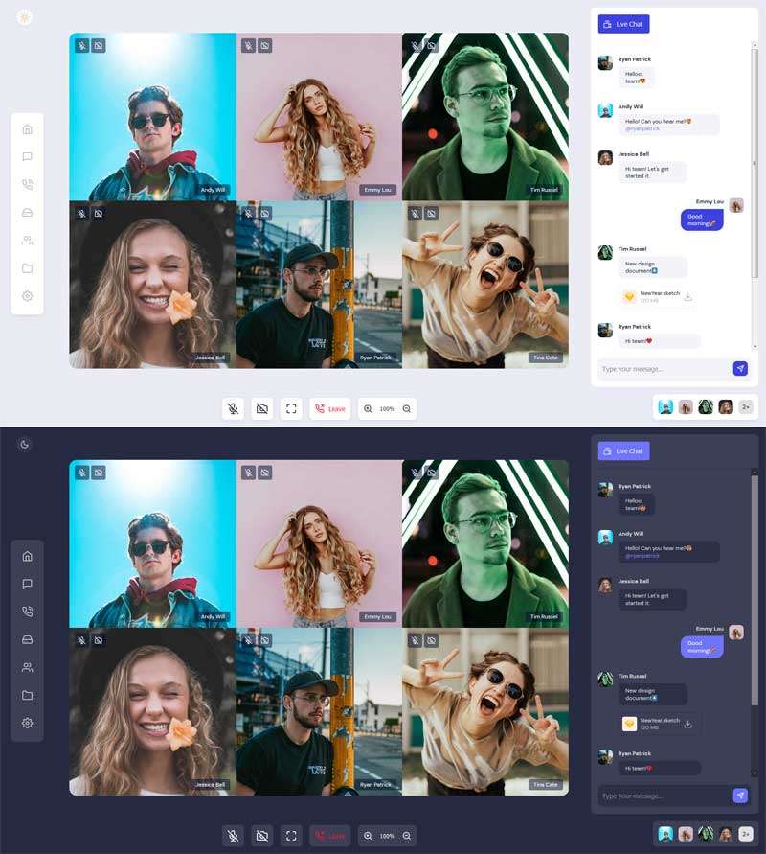The width and height of the screenshot is (766, 854).
Task: Send message with dark-mode send button
Action: (740, 796)
